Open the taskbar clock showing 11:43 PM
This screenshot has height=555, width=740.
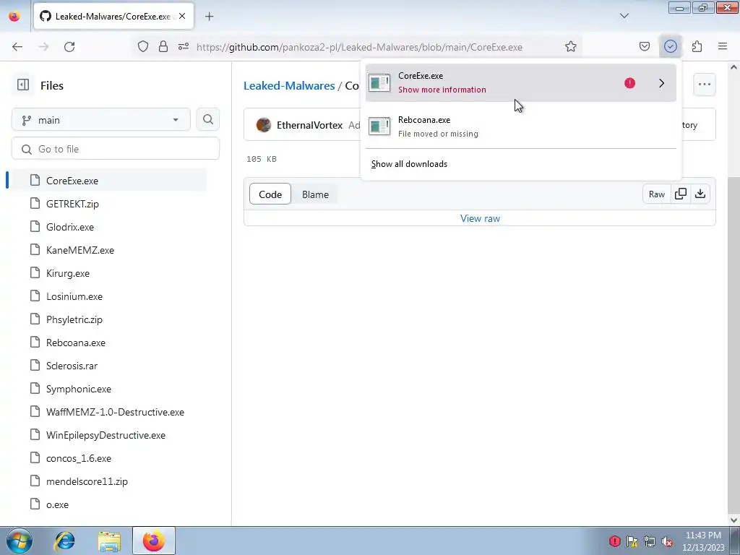(x=703, y=541)
